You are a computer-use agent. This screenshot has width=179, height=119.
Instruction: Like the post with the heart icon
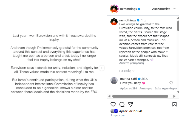pos(113,104)
